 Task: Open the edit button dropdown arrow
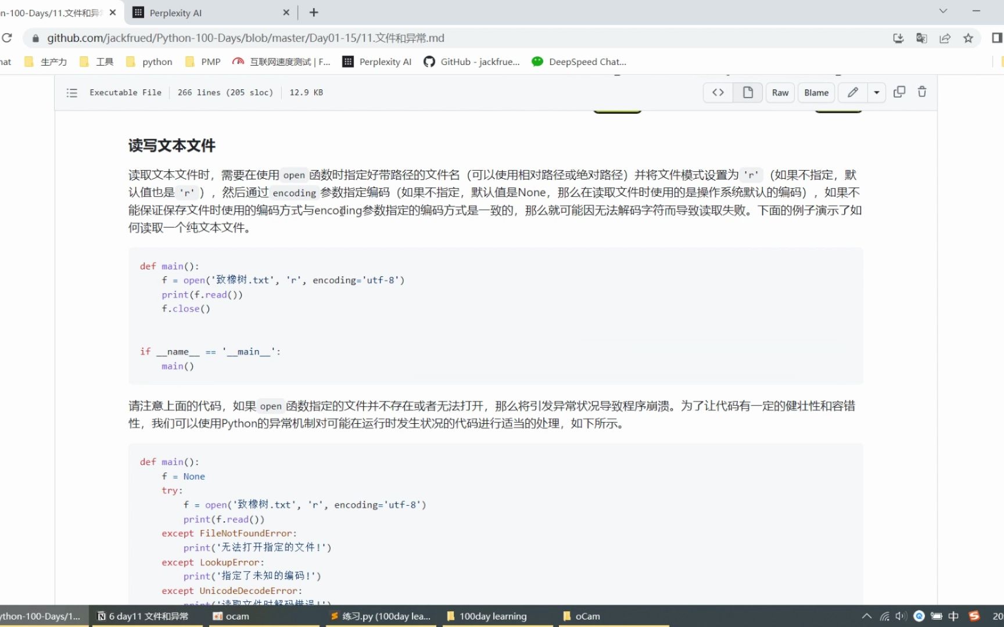click(876, 92)
